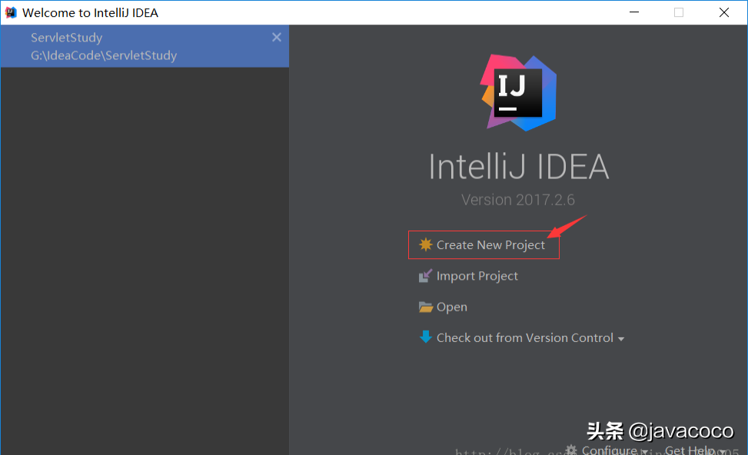Open the Get Help menu
The height and width of the screenshot is (455, 748).
pyautogui.click(x=695, y=450)
